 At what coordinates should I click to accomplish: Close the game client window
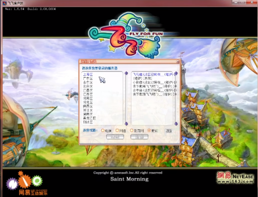click(x=252, y=2)
